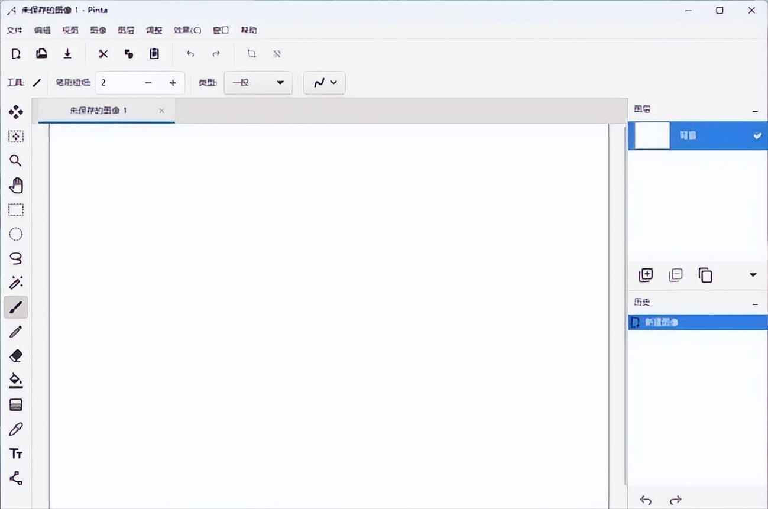Open the Window (窗口) menu
Viewport: 768px width, 509px height.
point(221,30)
